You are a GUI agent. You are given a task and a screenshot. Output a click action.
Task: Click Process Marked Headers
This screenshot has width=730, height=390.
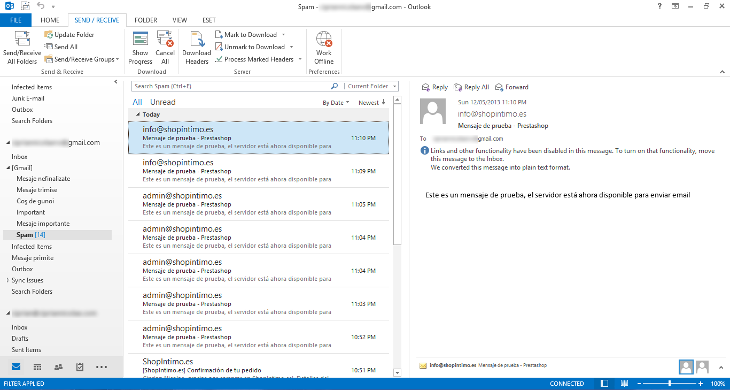tap(254, 59)
